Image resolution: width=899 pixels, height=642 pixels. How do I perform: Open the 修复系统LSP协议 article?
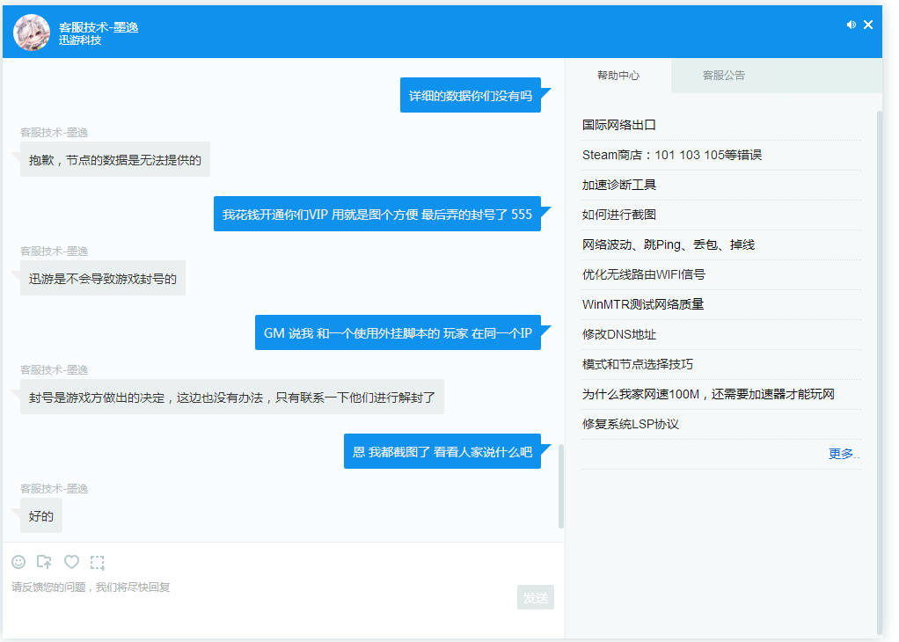(631, 424)
